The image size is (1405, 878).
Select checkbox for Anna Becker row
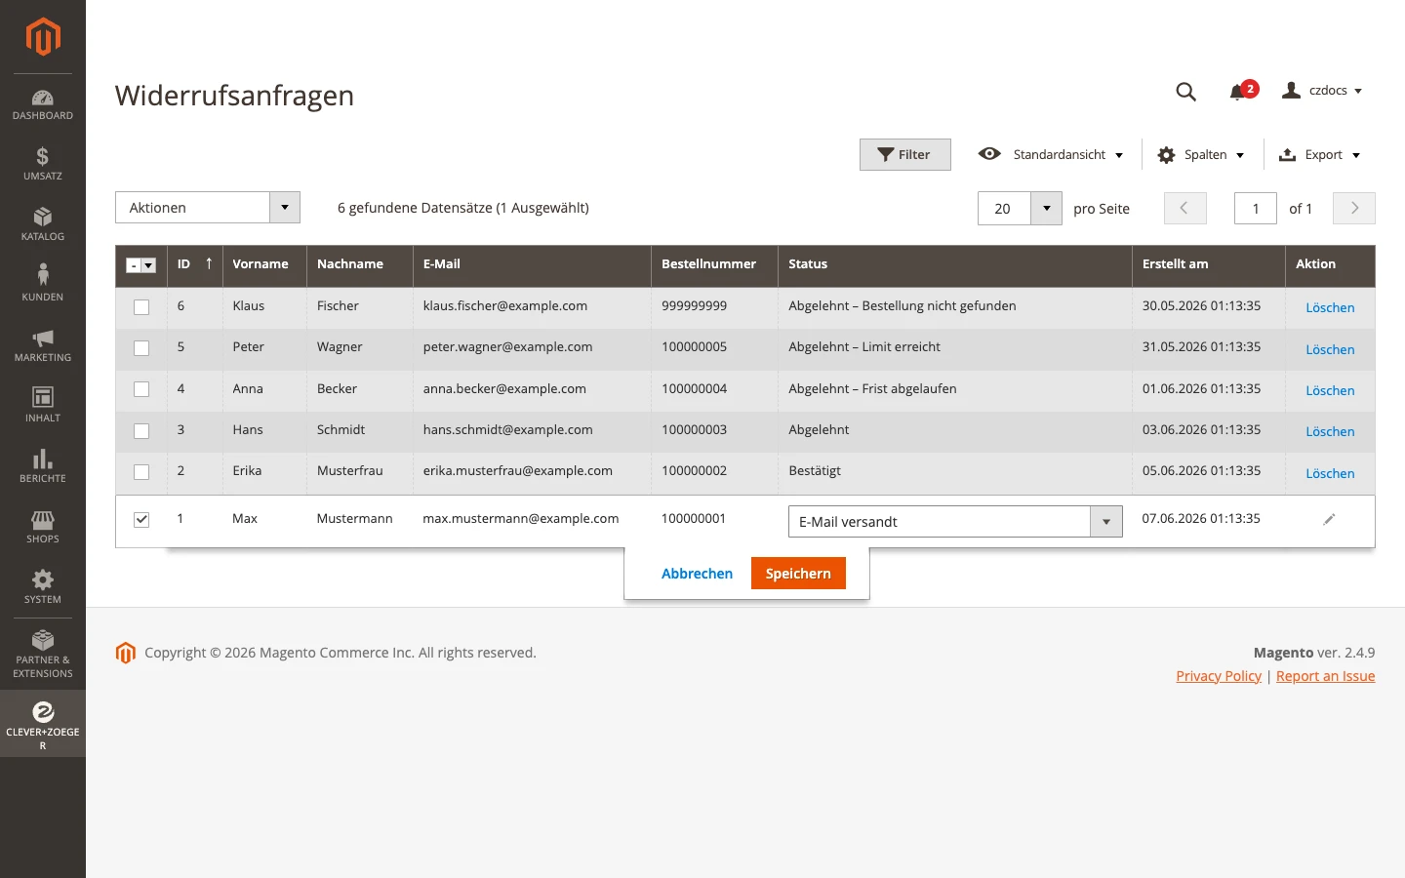141,389
